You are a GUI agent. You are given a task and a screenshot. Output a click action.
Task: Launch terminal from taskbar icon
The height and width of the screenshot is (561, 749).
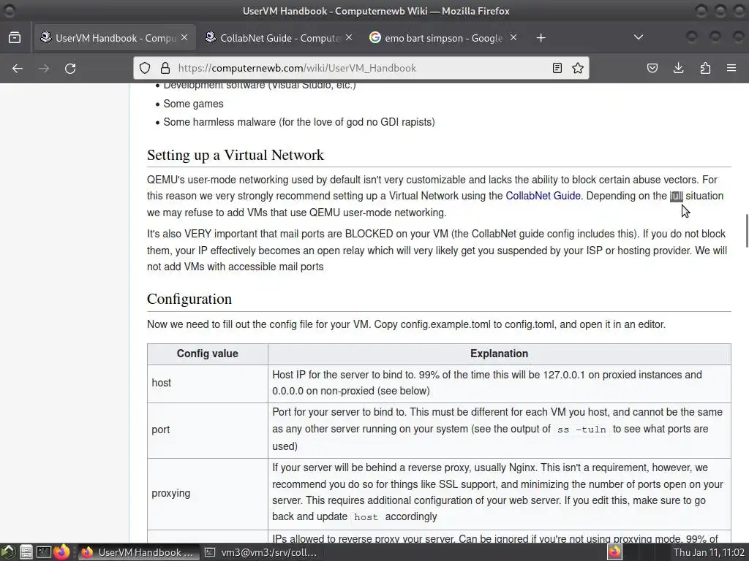click(x=43, y=552)
